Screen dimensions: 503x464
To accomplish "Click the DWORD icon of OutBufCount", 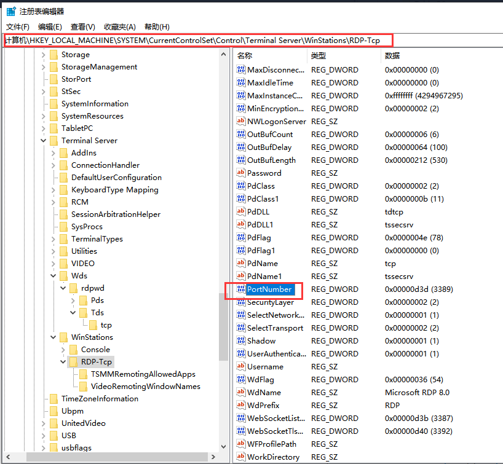I will [x=241, y=134].
